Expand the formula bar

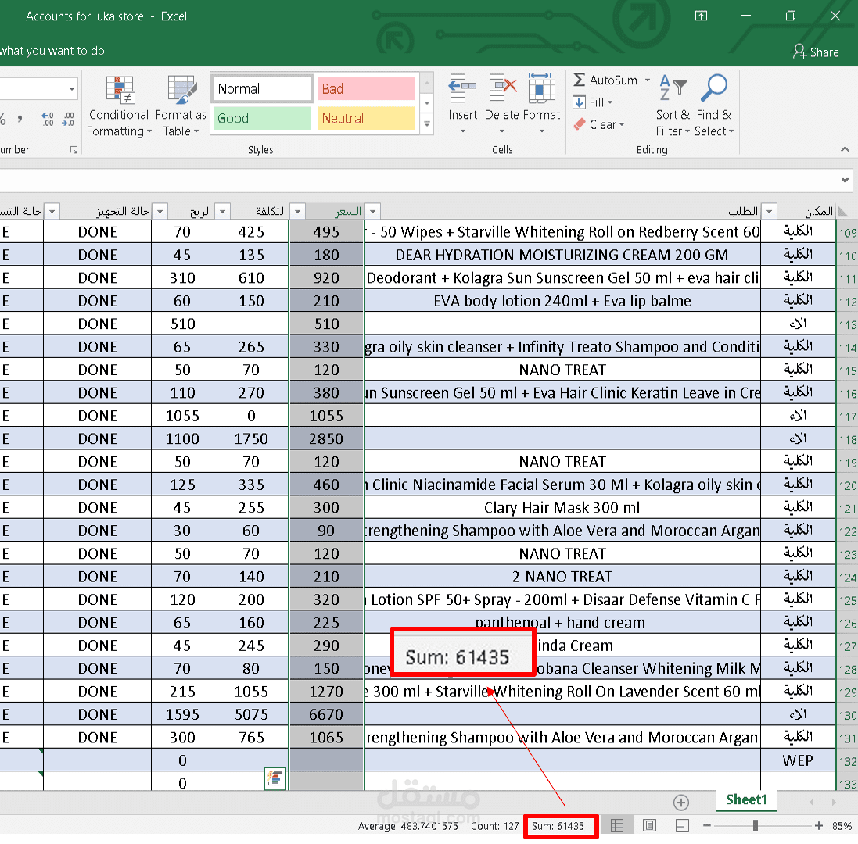click(x=845, y=180)
